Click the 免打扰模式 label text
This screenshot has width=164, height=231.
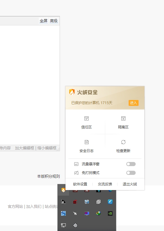click(x=91, y=173)
